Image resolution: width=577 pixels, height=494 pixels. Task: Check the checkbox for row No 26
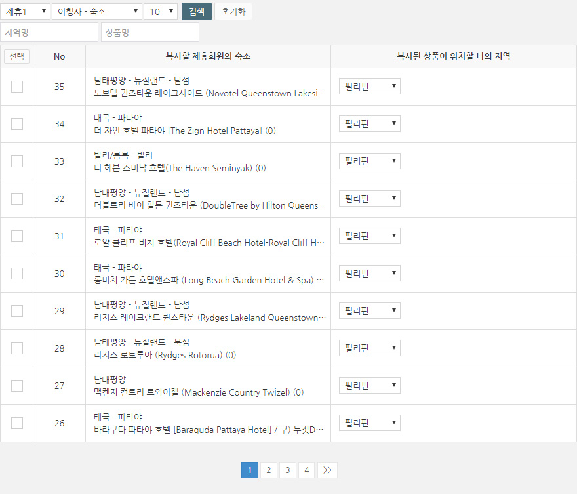tap(17, 423)
